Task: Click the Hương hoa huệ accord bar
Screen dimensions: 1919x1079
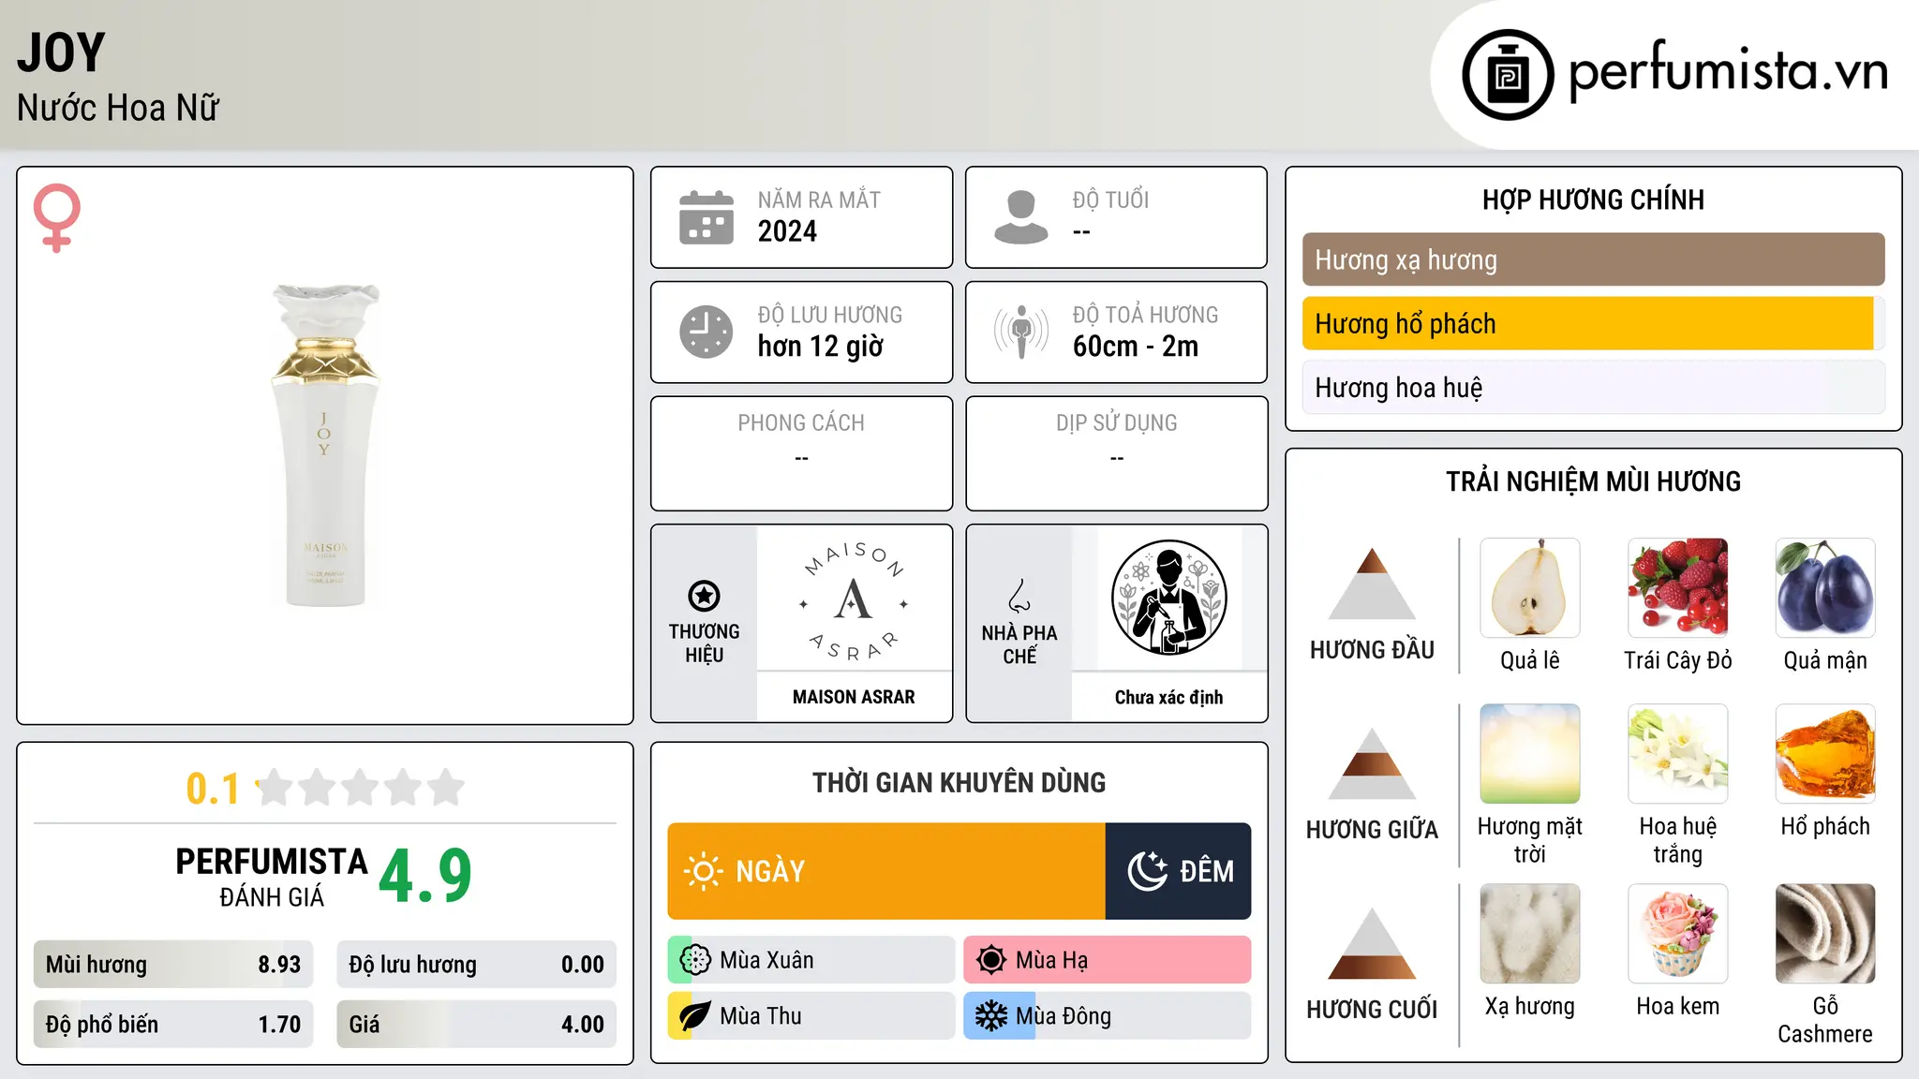Action: pos(1593,387)
